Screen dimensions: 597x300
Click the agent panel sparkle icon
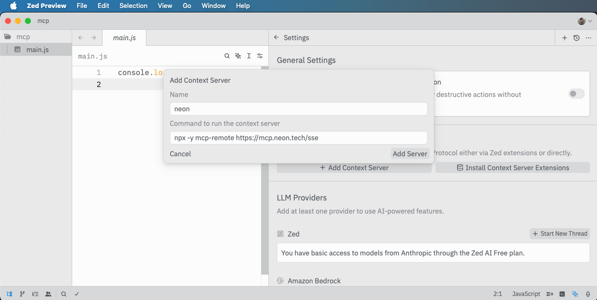pos(575,294)
